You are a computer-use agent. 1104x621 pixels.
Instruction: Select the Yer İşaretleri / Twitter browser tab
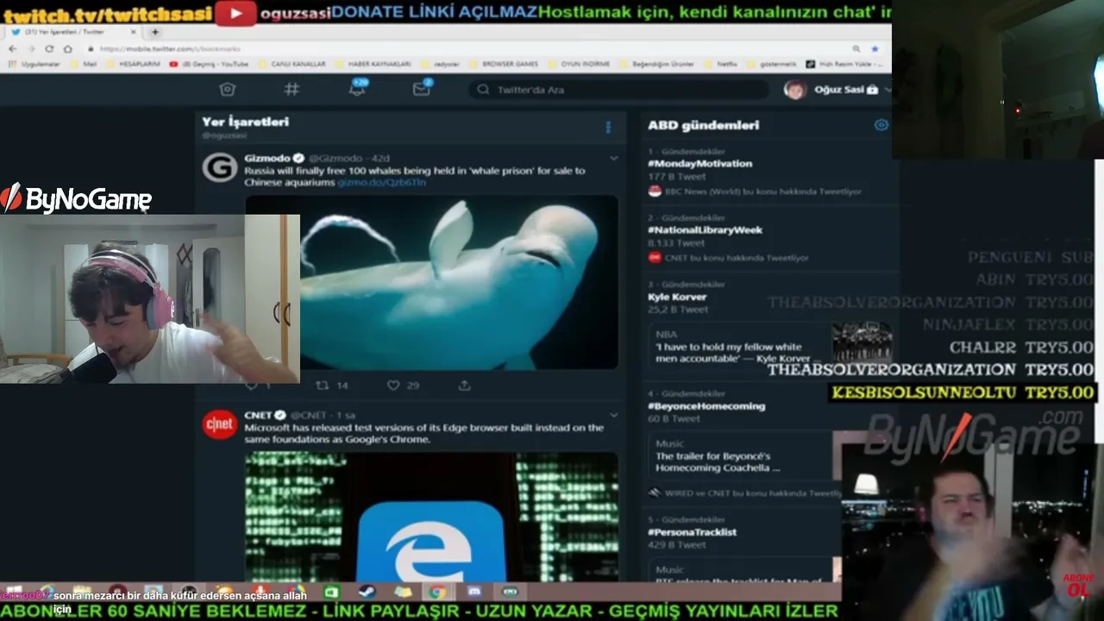[x=73, y=32]
